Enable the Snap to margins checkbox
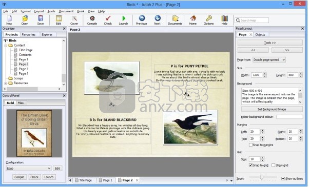 250,144
